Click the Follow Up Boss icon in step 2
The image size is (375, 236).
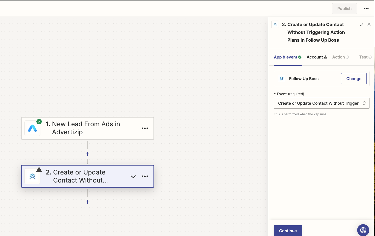click(32, 176)
